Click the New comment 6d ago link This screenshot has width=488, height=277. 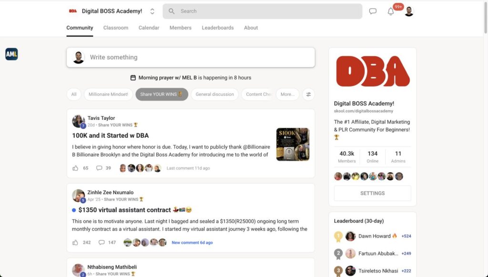pyautogui.click(x=193, y=242)
